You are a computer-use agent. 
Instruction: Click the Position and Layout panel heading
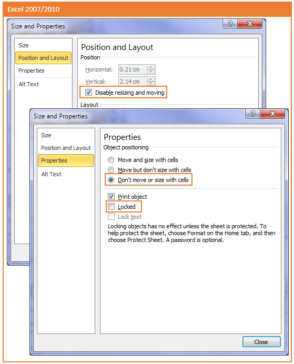point(117,47)
